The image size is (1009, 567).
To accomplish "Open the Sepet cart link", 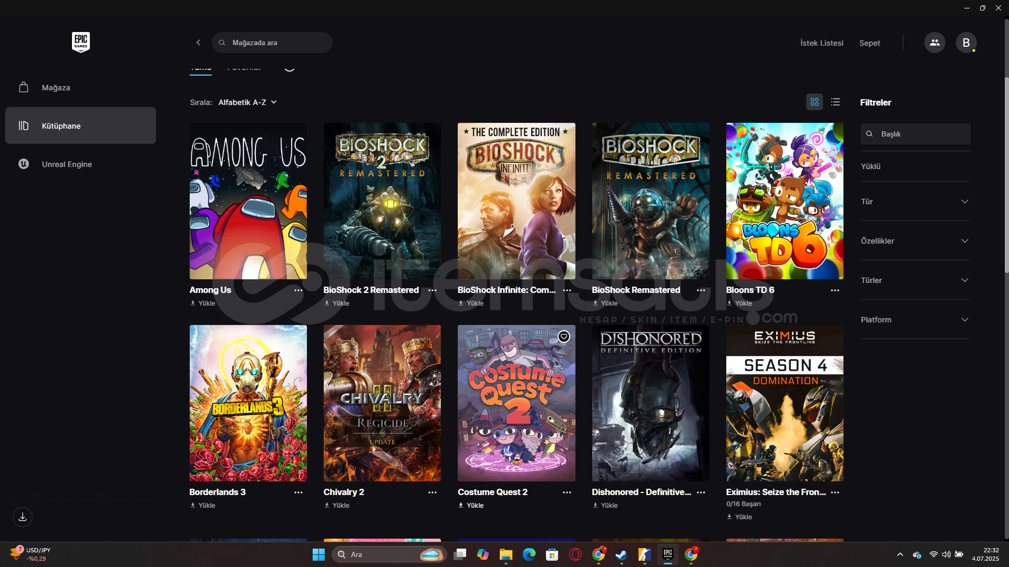I will pos(869,43).
